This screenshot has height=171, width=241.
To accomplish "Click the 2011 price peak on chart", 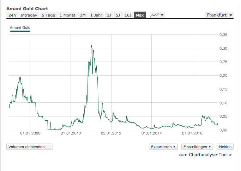I will click(91, 45).
